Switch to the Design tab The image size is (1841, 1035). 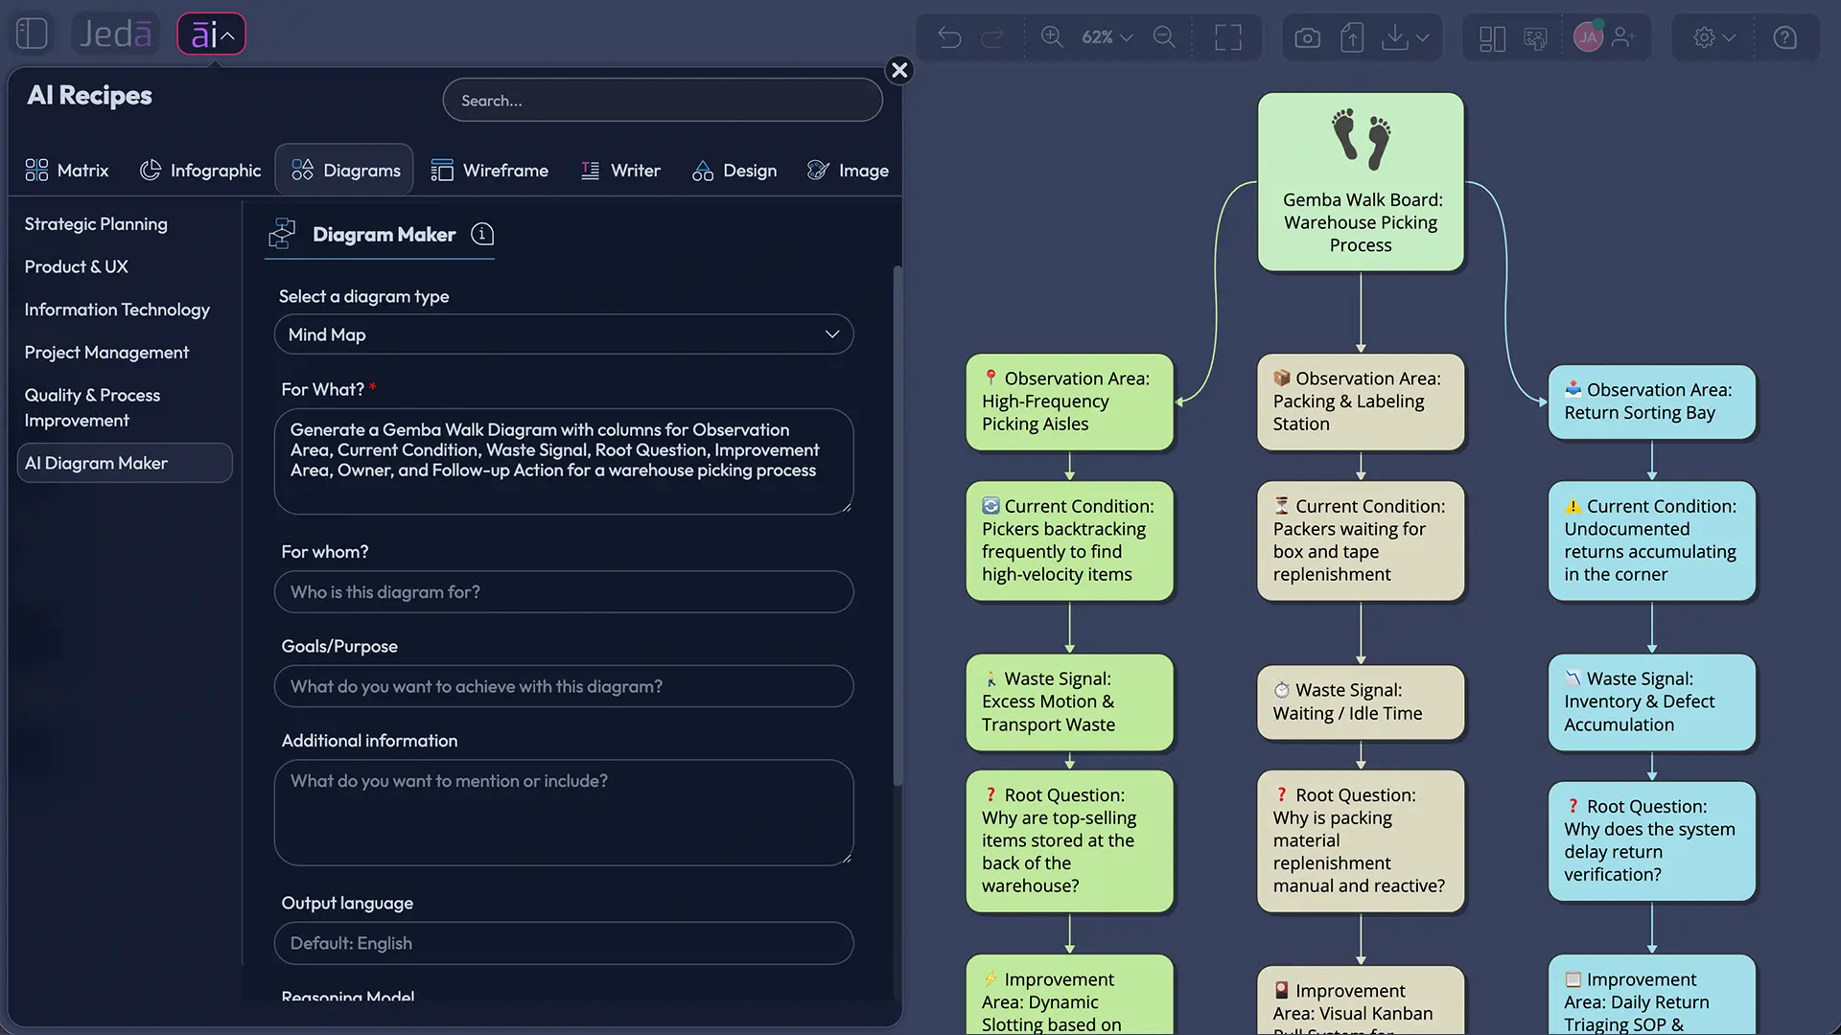click(x=734, y=171)
